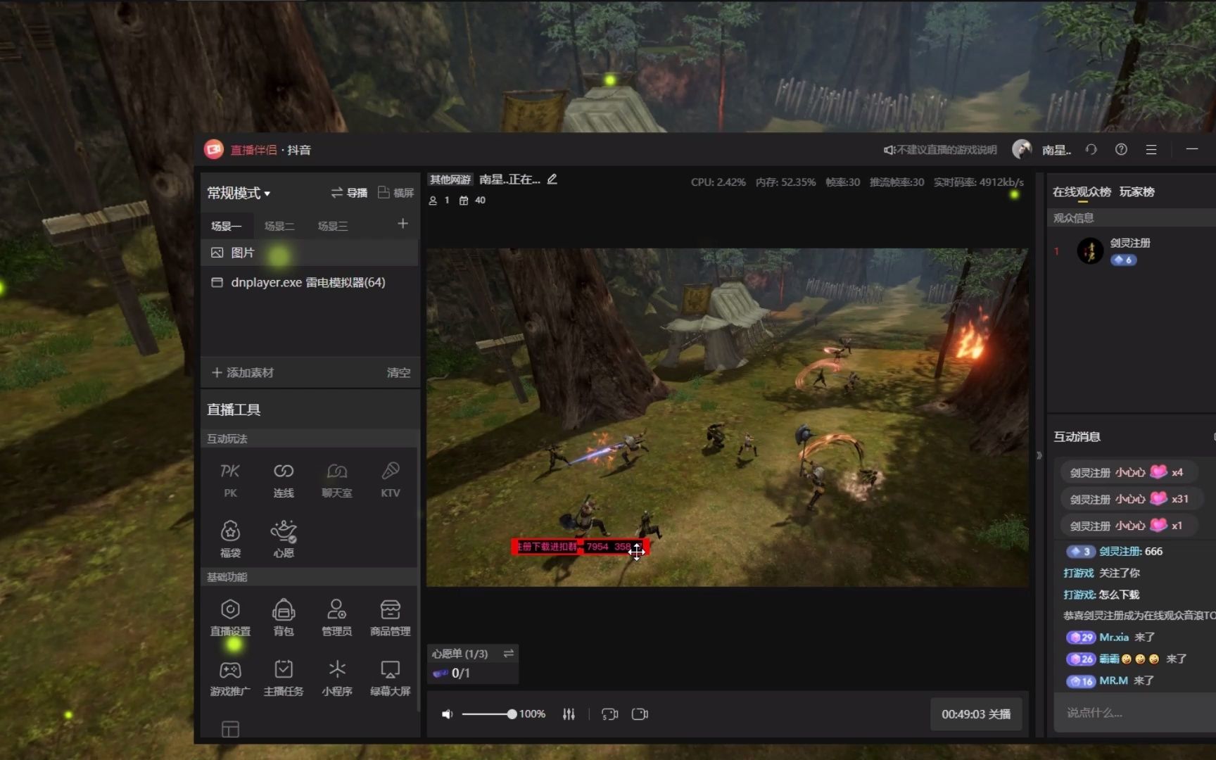Click Mr.xia in interaction messages

coord(1114,637)
